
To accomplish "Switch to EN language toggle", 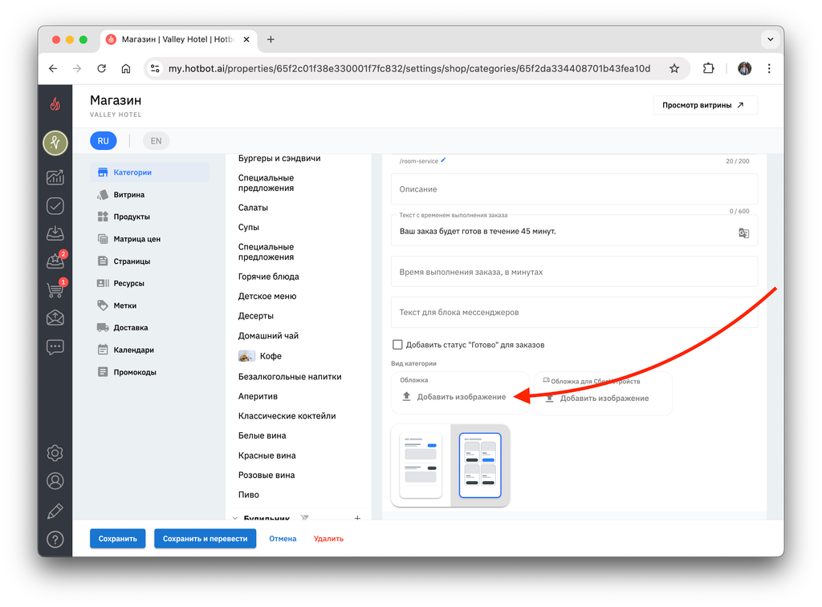I will (157, 141).
